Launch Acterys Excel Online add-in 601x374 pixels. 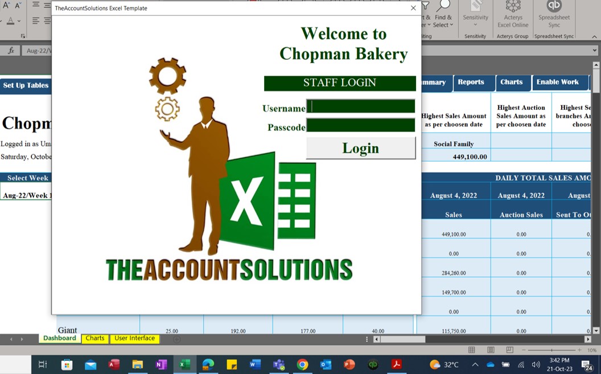click(x=513, y=15)
